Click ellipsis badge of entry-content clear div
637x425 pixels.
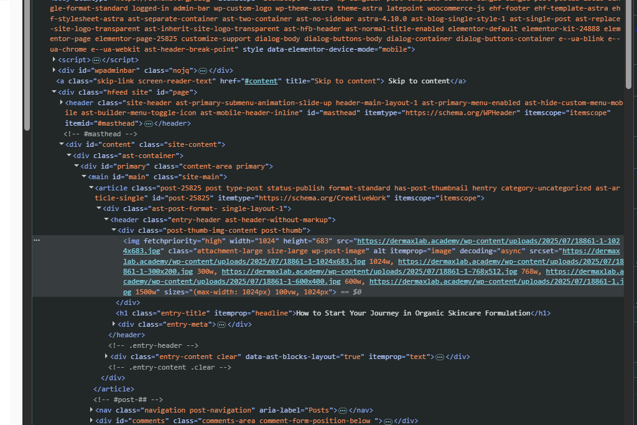[x=440, y=357]
